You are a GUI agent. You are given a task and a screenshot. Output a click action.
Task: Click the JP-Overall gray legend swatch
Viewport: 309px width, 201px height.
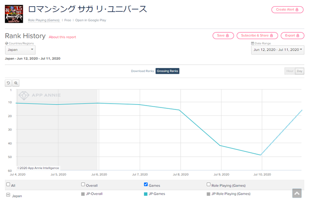[83, 194]
